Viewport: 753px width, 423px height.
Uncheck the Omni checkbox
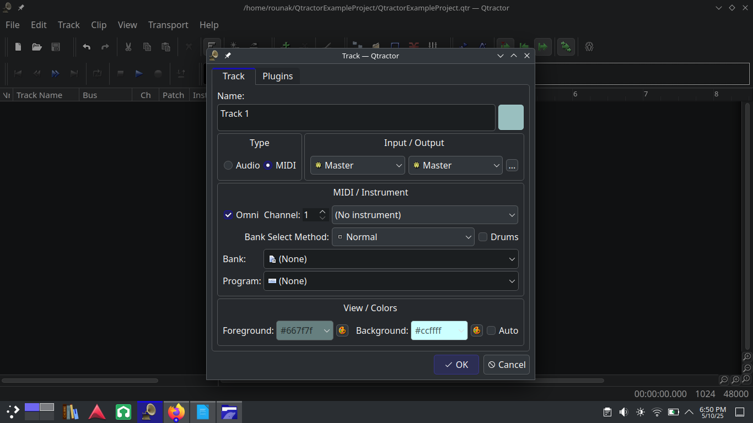pos(228,215)
